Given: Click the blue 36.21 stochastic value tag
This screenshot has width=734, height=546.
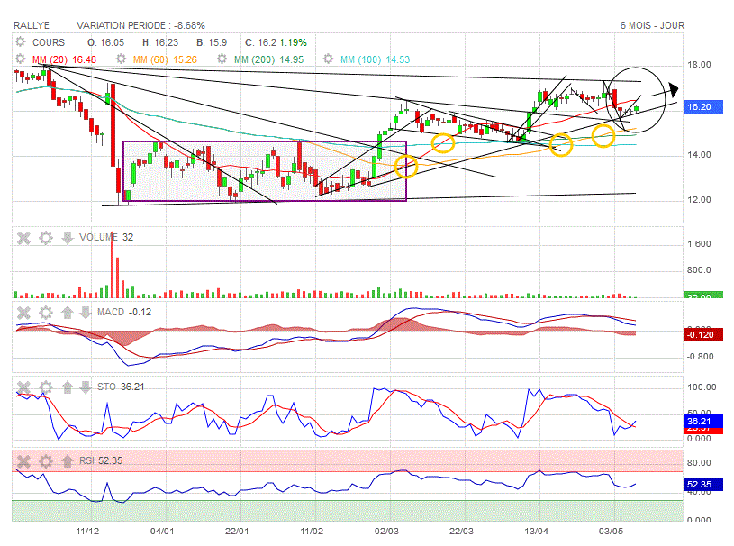Looking at the screenshot, I should 703,421.
